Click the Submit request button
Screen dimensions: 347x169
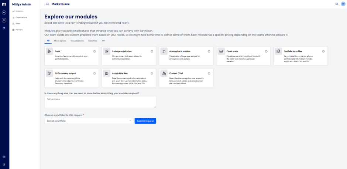coord(145,121)
